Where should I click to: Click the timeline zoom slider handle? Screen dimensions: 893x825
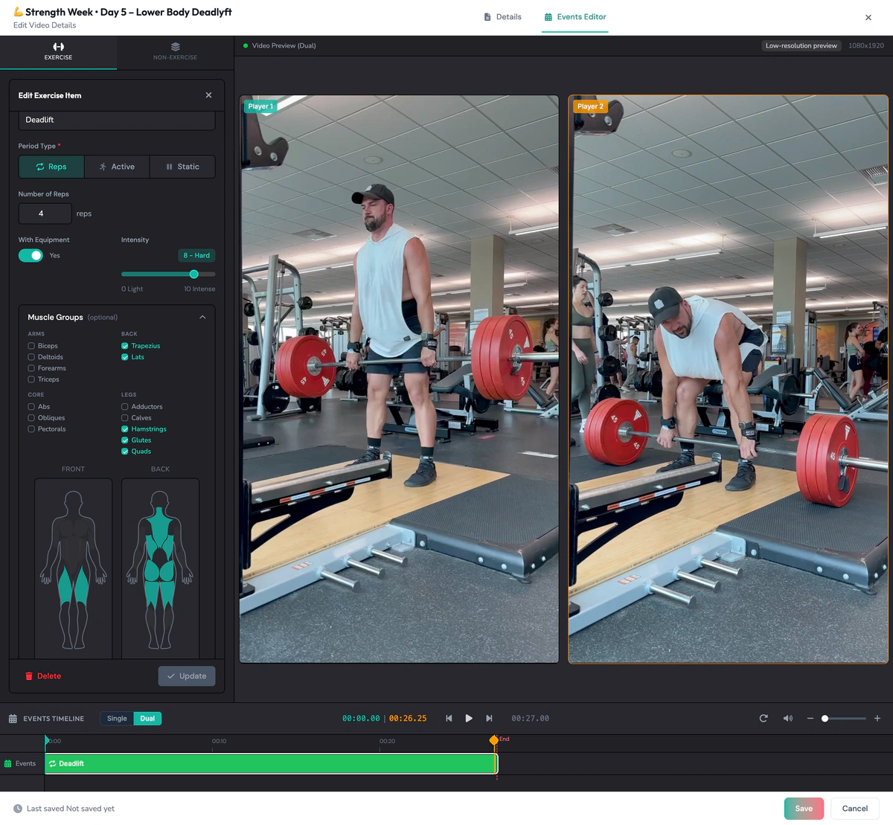tap(825, 719)
